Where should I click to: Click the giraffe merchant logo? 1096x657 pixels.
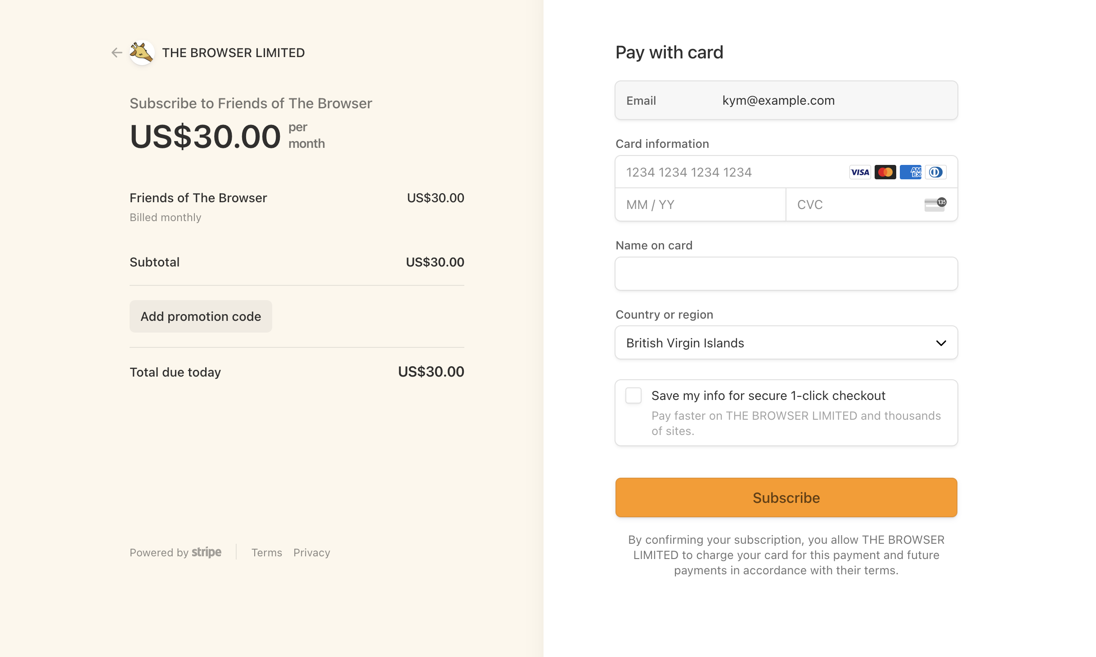click(x=141, y=52)
